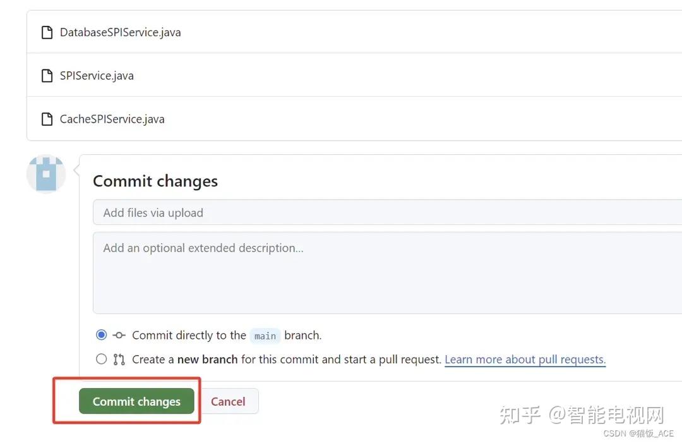Cancel the commit
The image size is (682, 443).
point(228,401)
